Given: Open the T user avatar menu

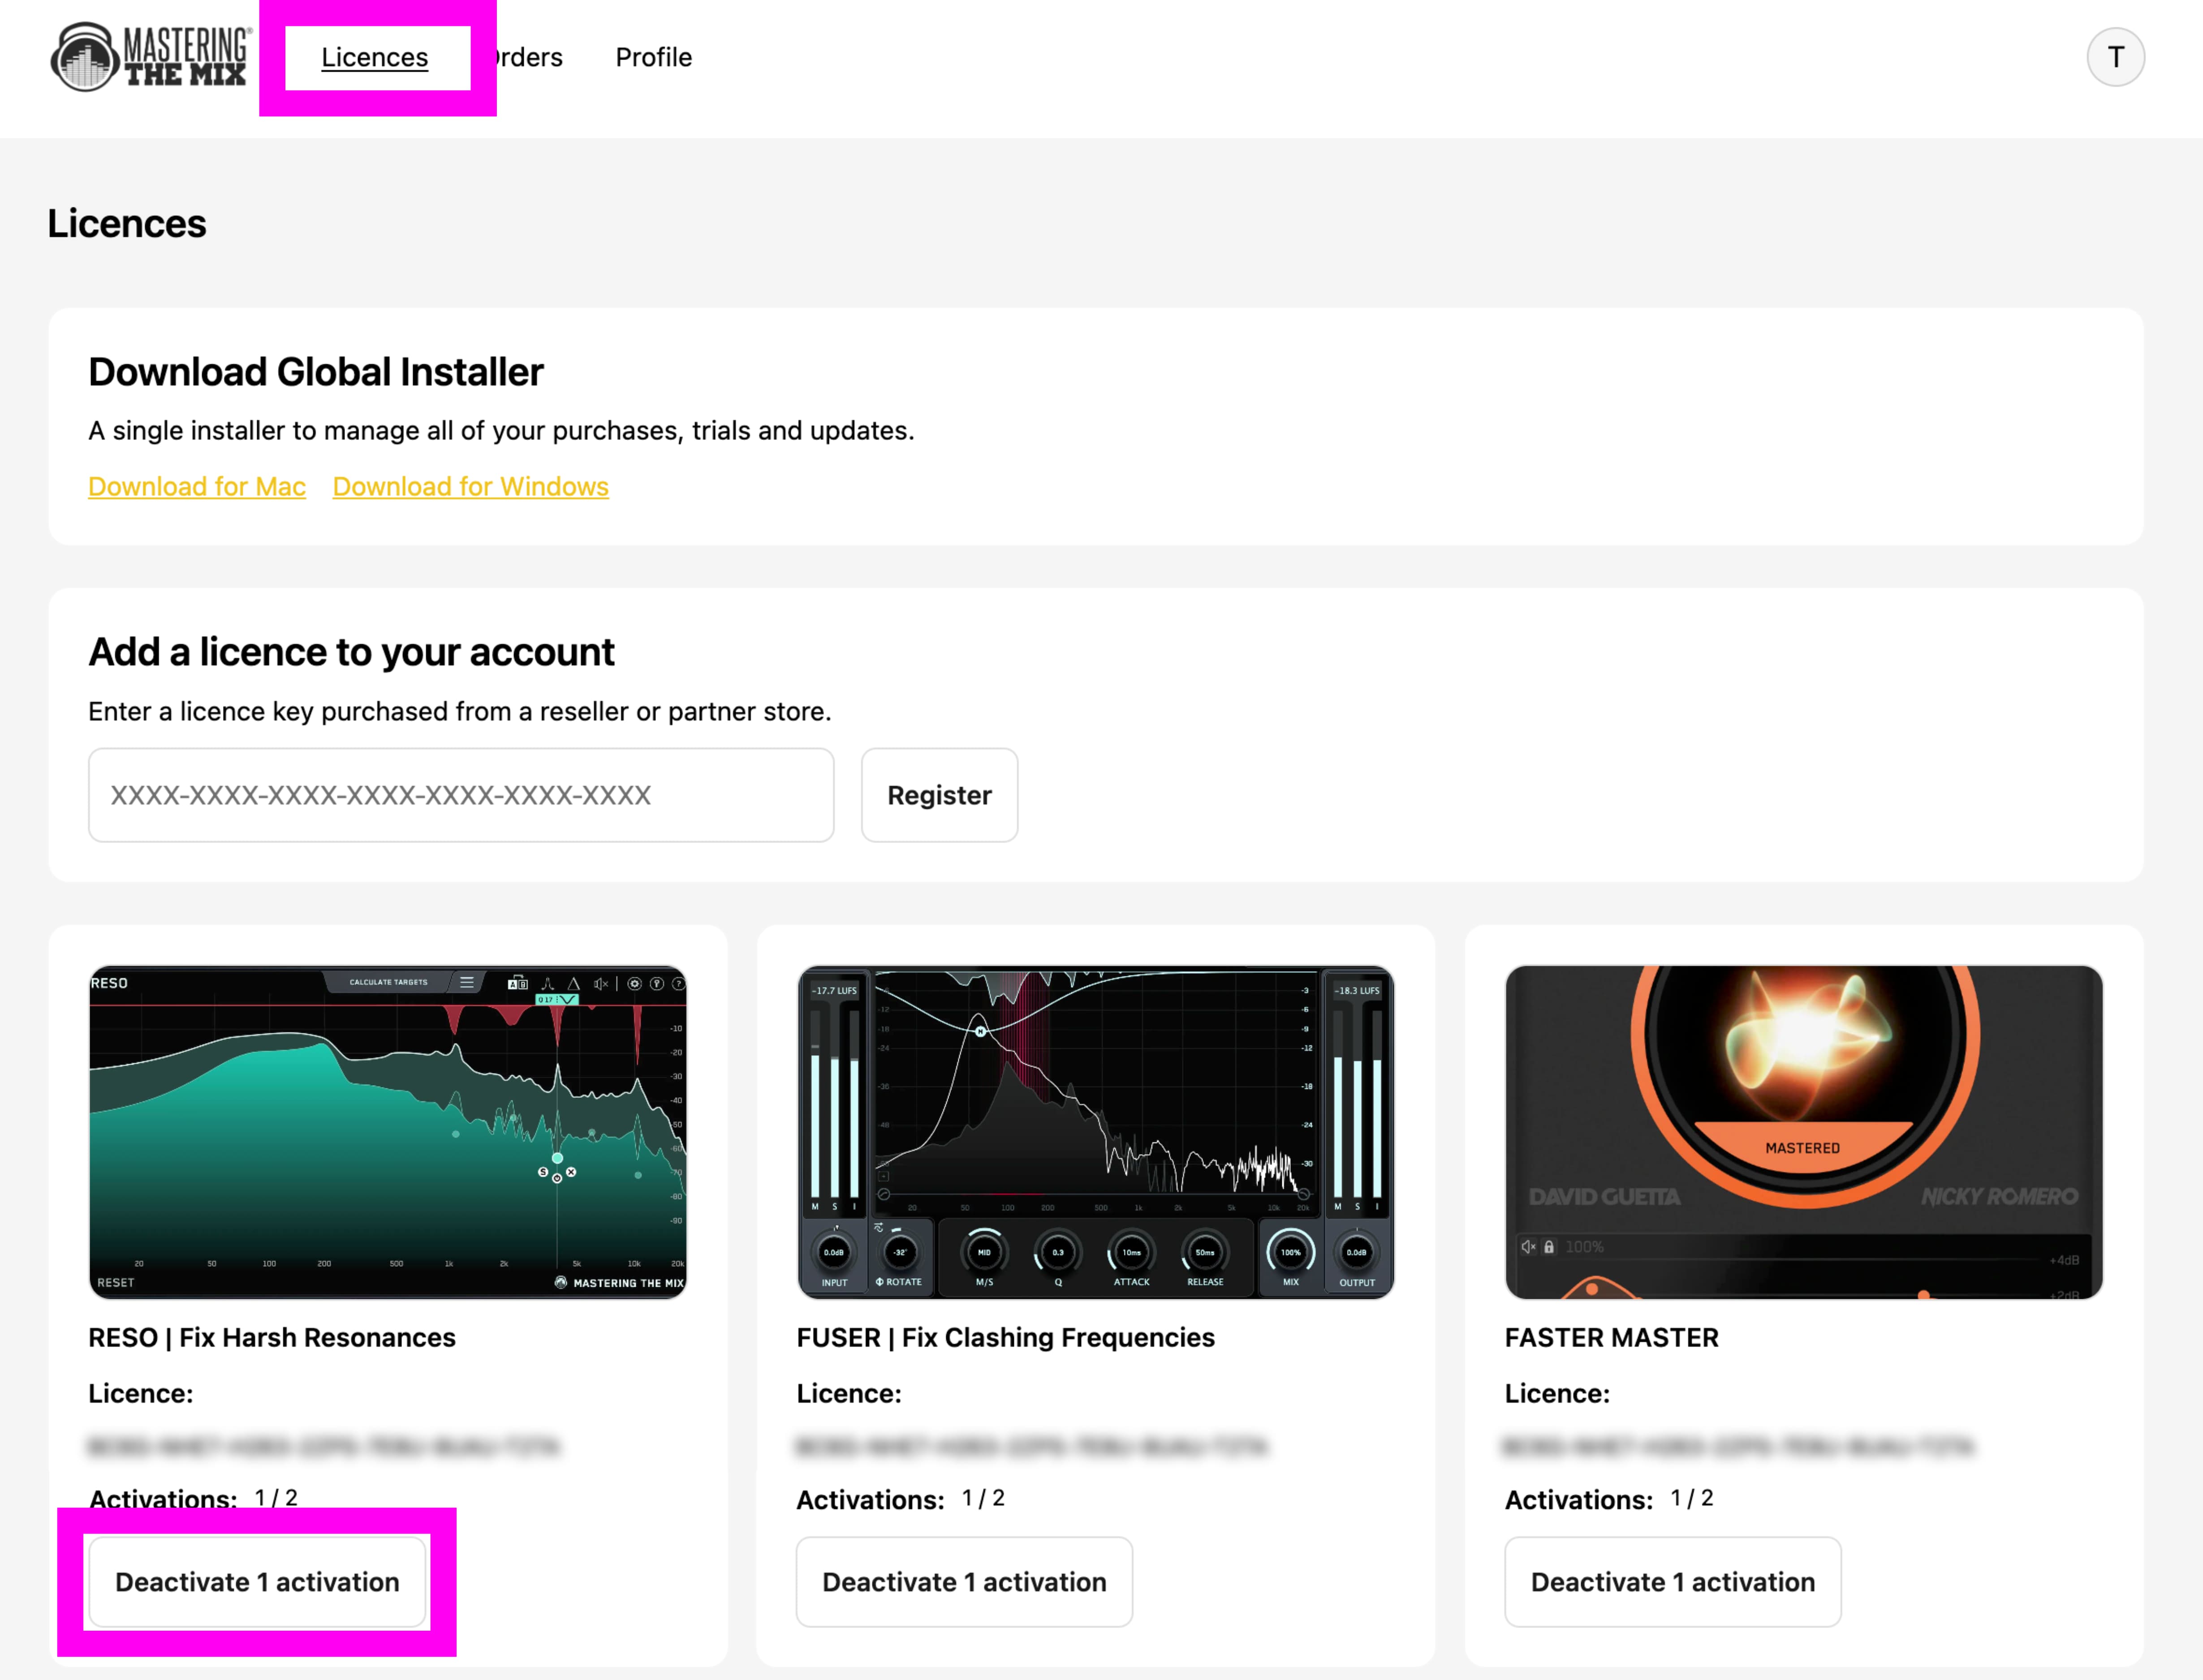Looking at the screenshot, I should click(2115, 57).
